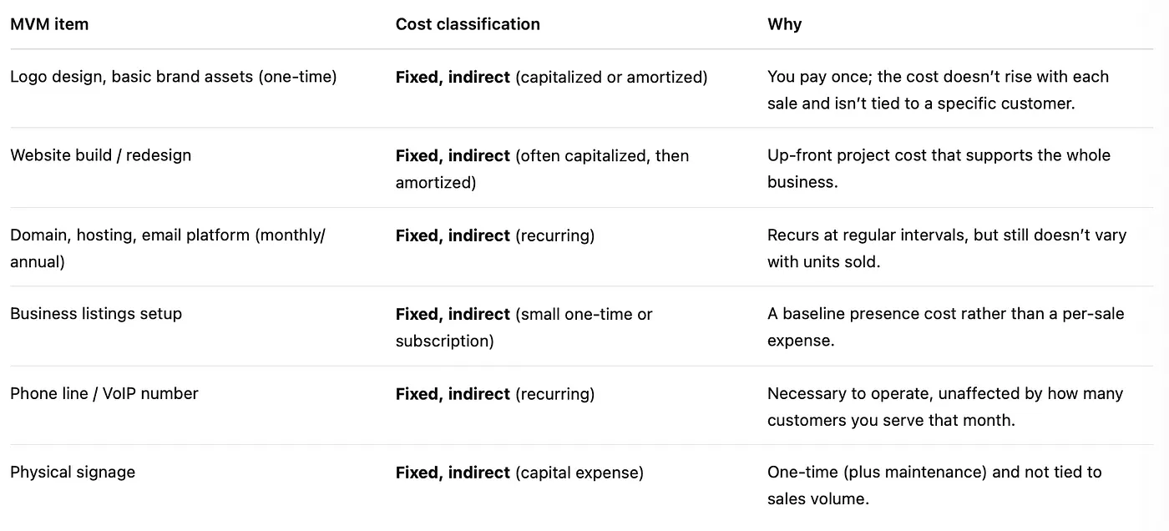Click cost classification for the Phone line row
The width and height of the screenshot is (1169, 531).
[x=495, y=393]
